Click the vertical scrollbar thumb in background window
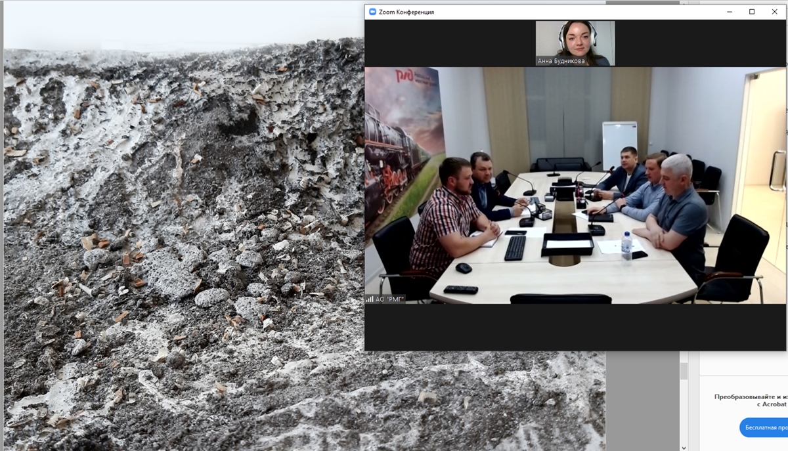The image size is (788, 451). click(684, 371)
